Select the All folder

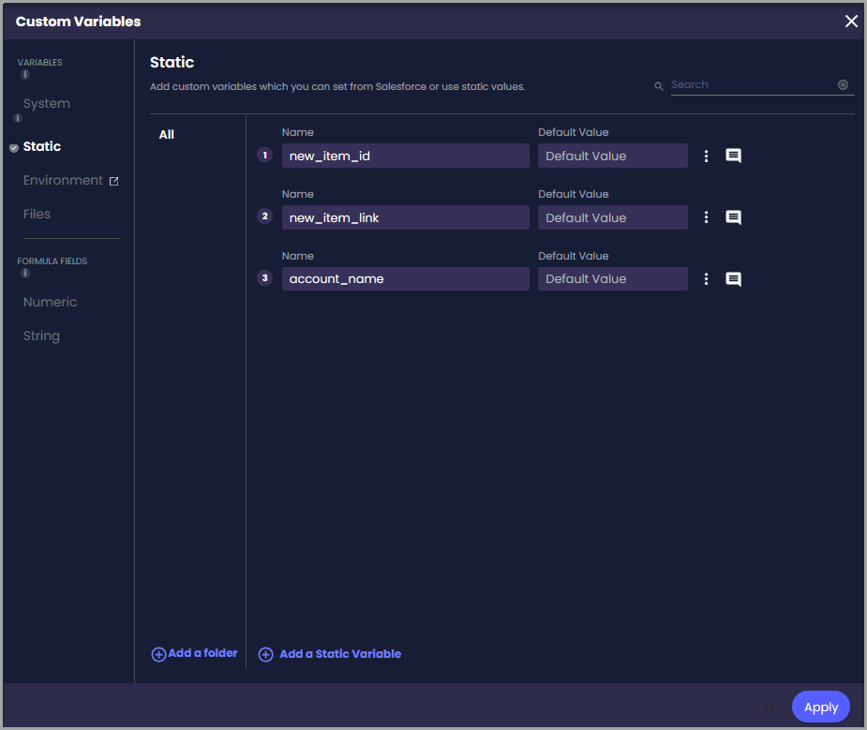[x=167, y=134]
